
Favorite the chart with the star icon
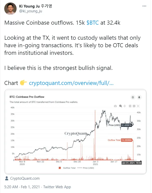click(133, 97)
